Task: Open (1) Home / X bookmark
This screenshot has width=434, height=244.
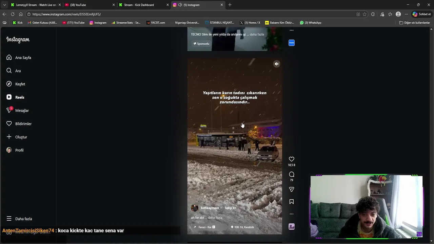Action: coord(250,23)
